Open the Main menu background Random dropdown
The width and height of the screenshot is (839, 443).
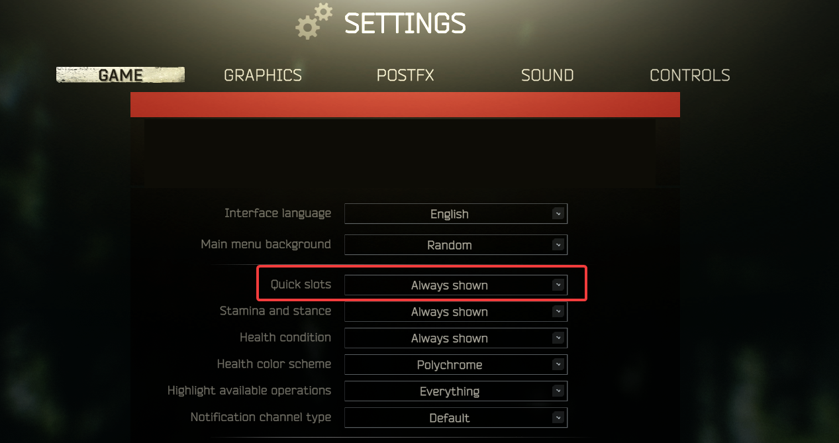(x=456, y=245)
